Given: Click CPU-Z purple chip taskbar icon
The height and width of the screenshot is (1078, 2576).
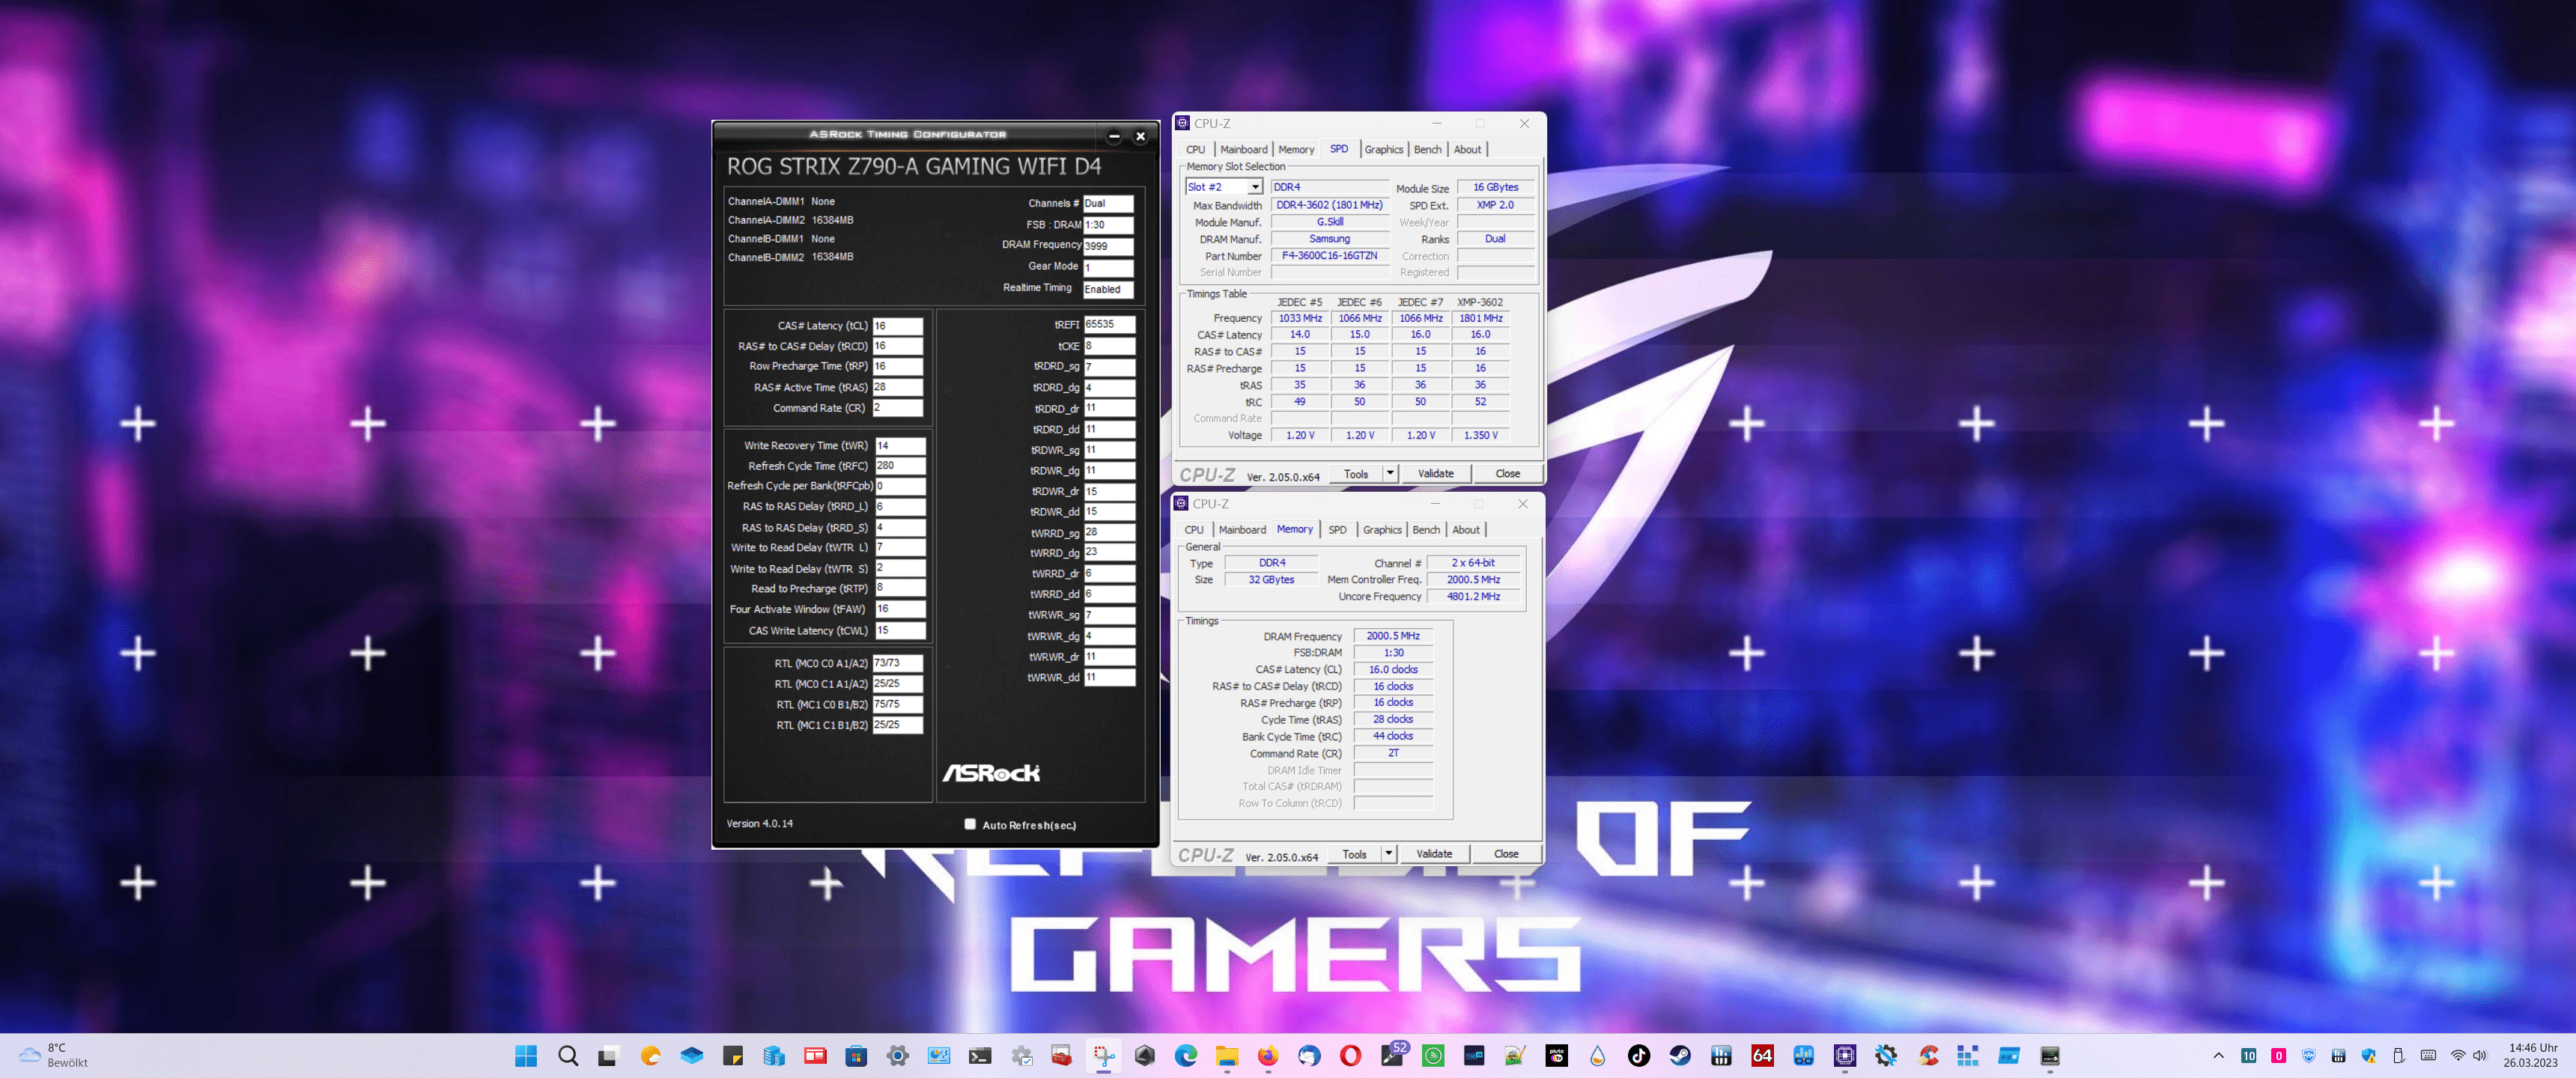Looking at the screenshot, I should (1845, 1056).
